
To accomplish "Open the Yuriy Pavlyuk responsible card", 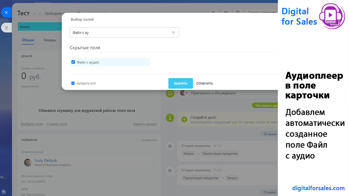I will click(87, 163).
